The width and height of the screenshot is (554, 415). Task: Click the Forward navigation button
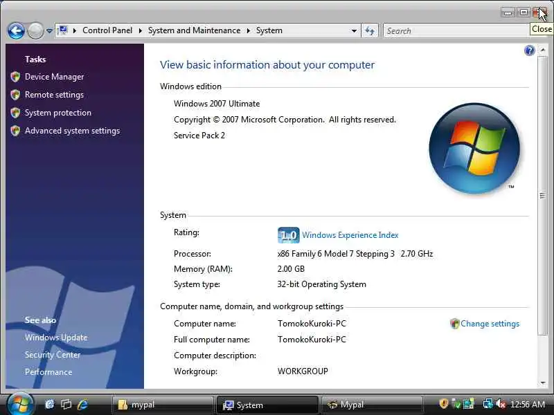click(35, 30)
